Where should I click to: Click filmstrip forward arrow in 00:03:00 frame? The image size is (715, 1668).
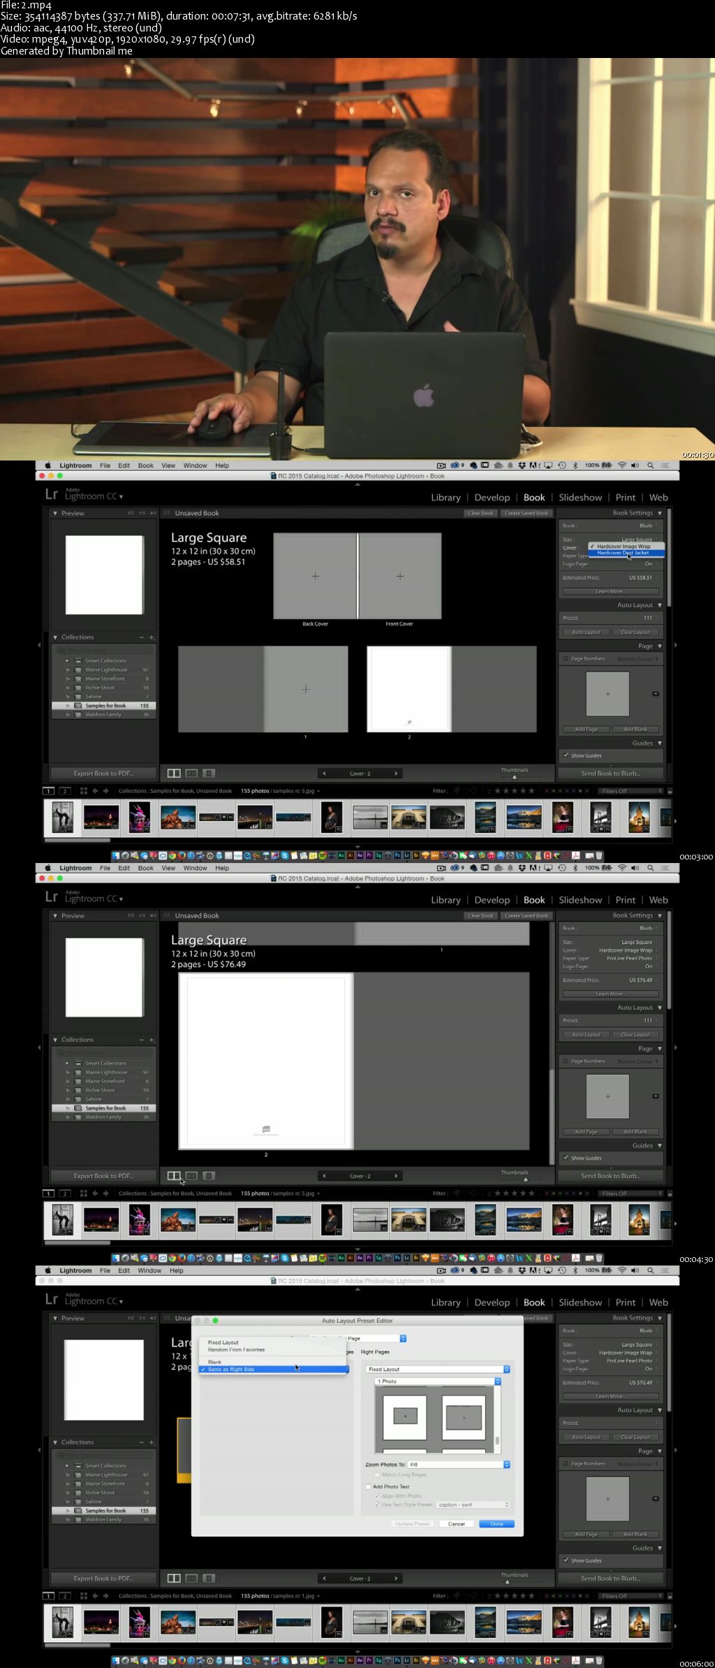pyautogui.click(x=106, y=791)
